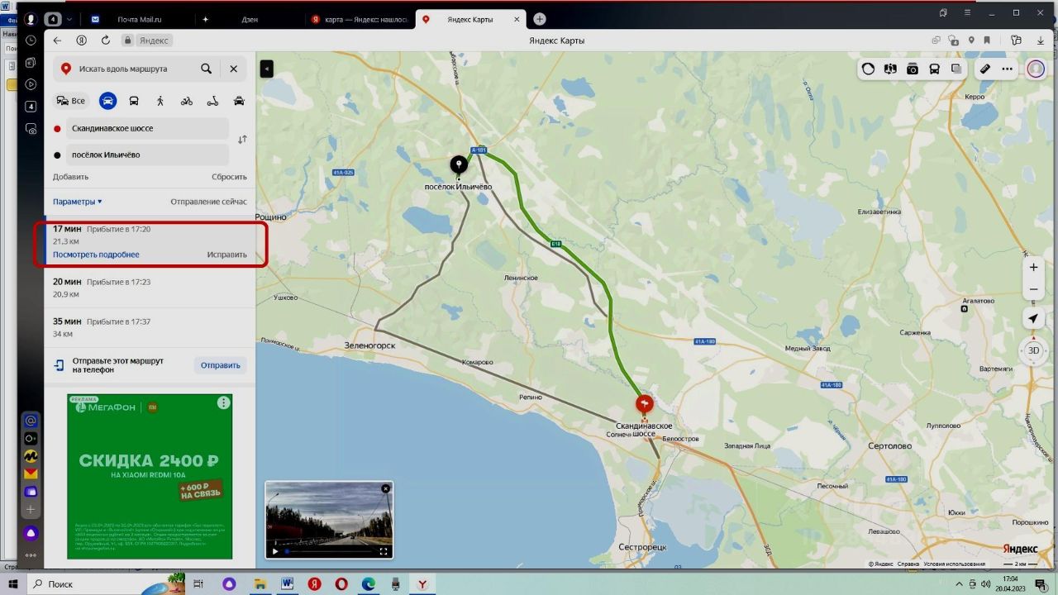Open the ruler distance measuring tool
The width and height of the screenshot is (1058, 595).
(985, 69)
